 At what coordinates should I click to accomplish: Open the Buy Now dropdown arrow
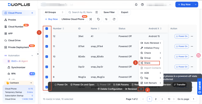[x=195, y=5]
